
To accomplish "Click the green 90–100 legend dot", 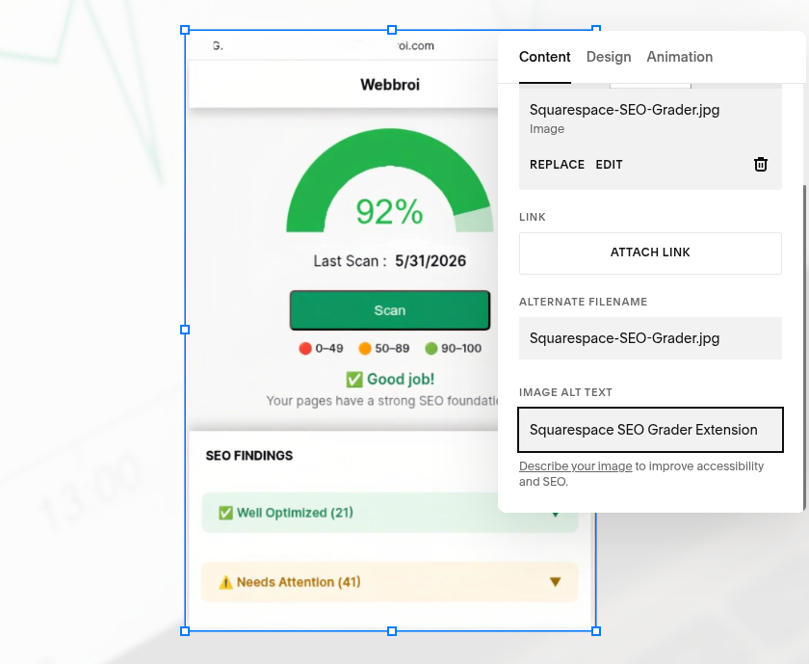I will [431, 349].
